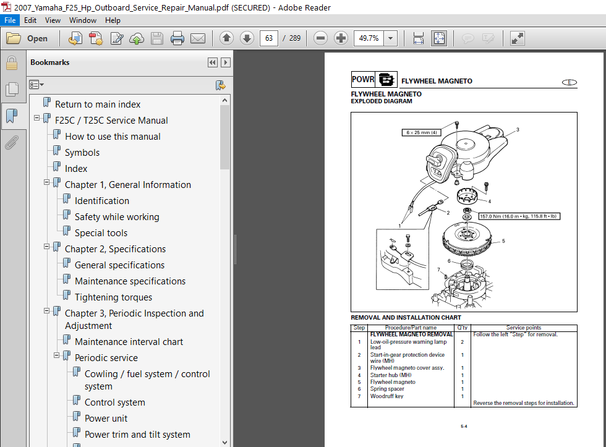Print the document using printer icon
Screen dimensions: 606x447
pyautogui.click(x=177, y=38)
